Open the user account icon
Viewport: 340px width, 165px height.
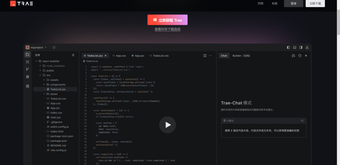click(307, 47)
